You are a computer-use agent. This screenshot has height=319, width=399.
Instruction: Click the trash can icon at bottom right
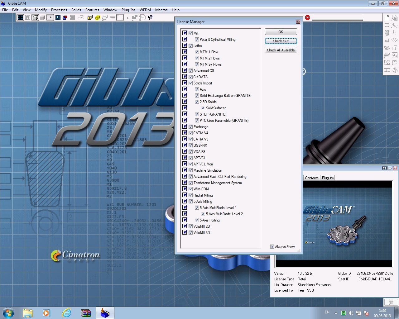(391, 302)
